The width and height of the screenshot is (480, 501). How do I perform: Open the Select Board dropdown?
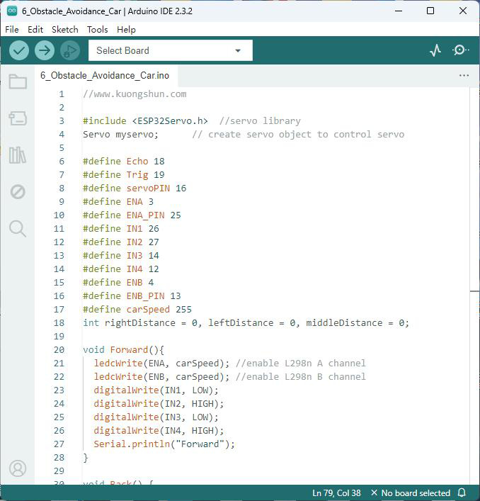tap(171, 50)
